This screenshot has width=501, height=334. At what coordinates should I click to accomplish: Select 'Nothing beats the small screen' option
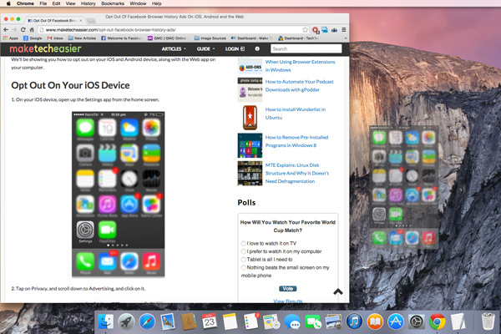tap(244, 267)
